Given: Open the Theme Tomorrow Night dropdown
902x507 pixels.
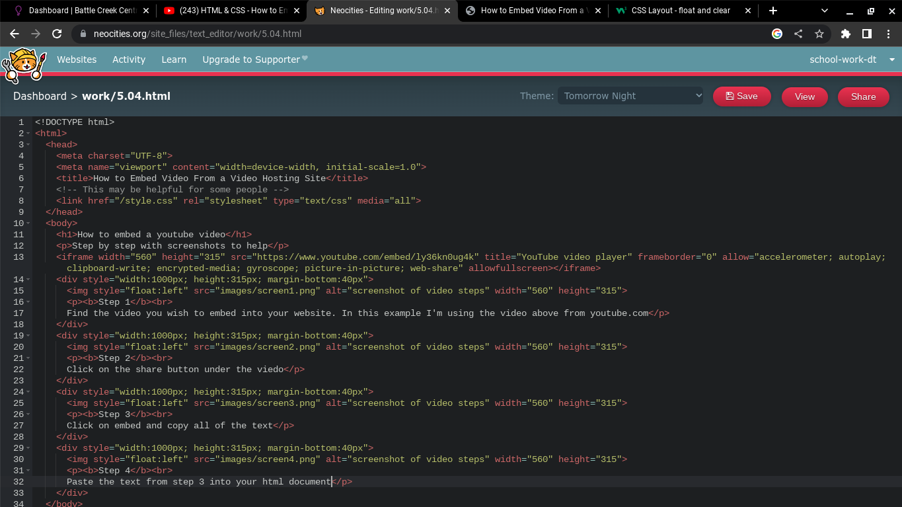Looking at the screenshot, I should 631,96.
